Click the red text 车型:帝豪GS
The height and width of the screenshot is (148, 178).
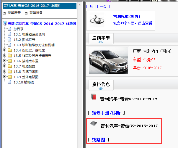[x=144, y=60]
